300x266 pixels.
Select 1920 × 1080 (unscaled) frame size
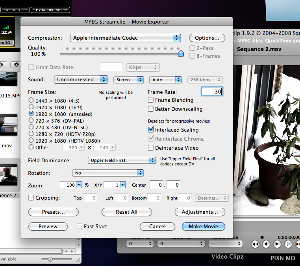31,114
